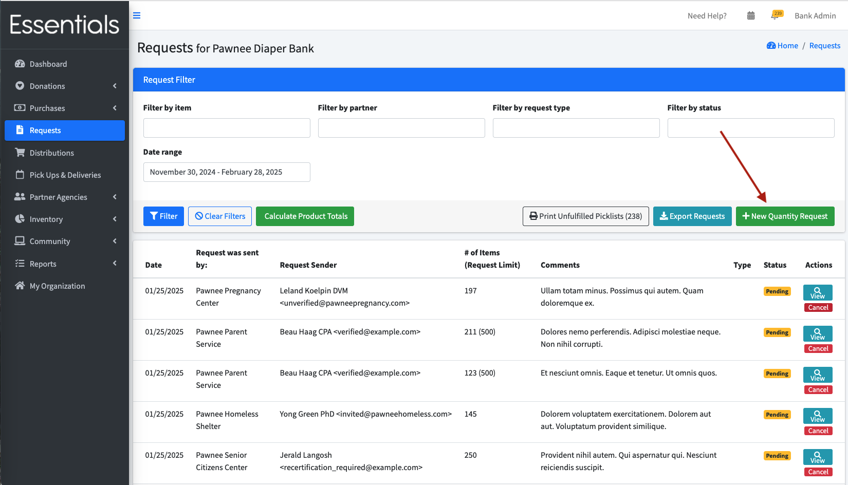The height and width of the screenshot is (485, 848).
Task: Click the Requests document icon in sidebar
Action: point(20,130)
